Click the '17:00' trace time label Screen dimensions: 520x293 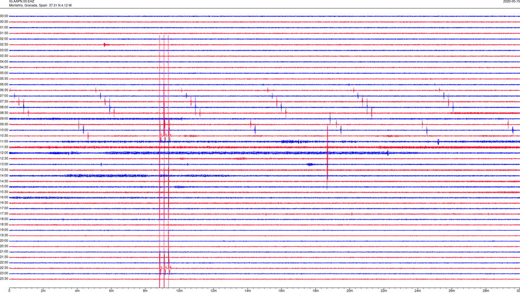click(x=4, y=208)
